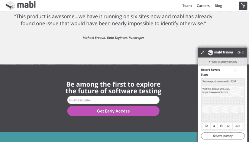Image resolution: width=249 pixels, height=142 pixels.
Task: Add a wait step with clock icon
Action: 221,126
